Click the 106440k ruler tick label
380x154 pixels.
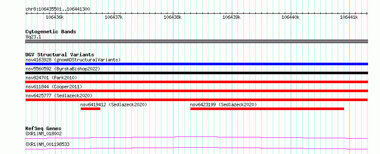[x=290, y=17]
